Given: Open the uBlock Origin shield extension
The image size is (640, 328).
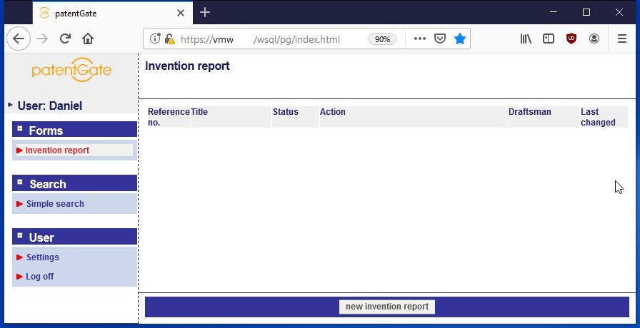Looking at the screenshot, I should (x=571, y=39).
